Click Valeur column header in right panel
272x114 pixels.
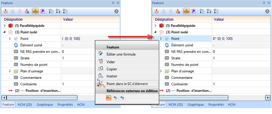[x=241, y=19]
